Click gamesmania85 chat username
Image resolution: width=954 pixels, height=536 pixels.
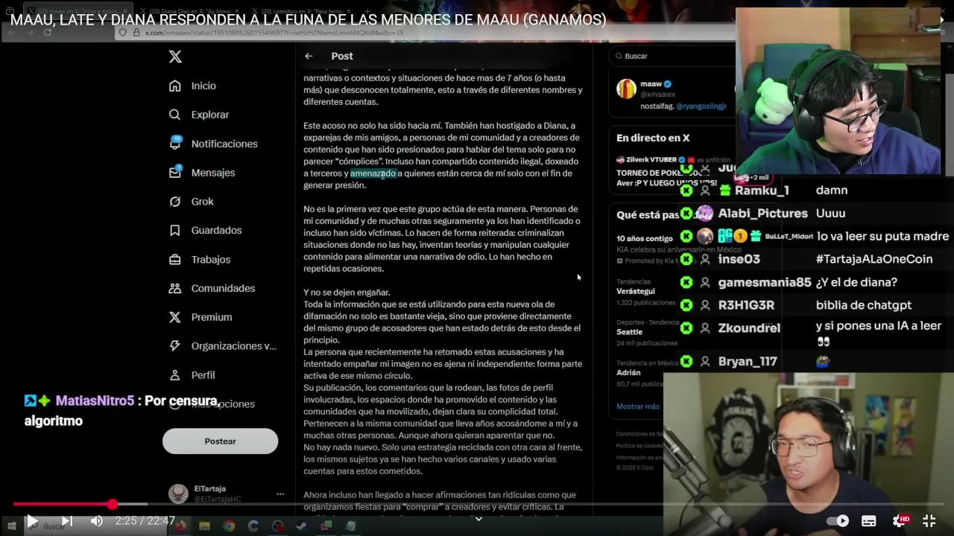[x=764, y=283]
